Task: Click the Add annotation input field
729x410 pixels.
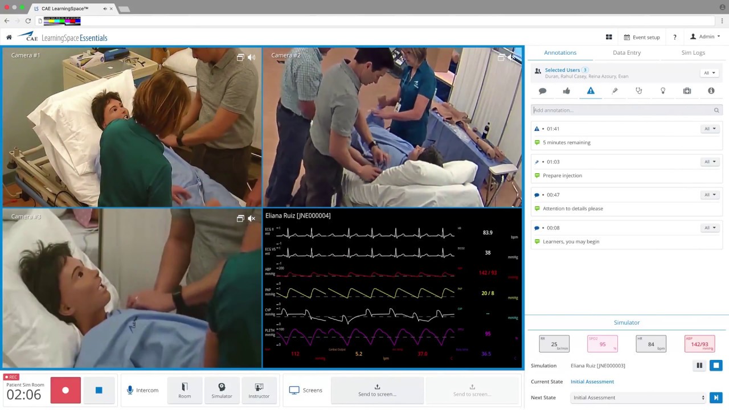Action: click(x=626, y=110)
